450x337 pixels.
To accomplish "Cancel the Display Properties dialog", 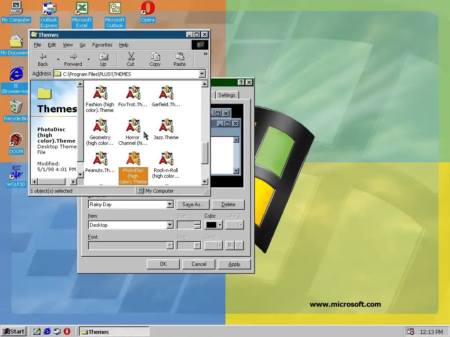I will coord(199,264).
